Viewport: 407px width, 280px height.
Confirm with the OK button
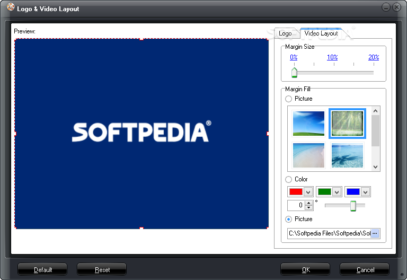click(x=305, y=269)
